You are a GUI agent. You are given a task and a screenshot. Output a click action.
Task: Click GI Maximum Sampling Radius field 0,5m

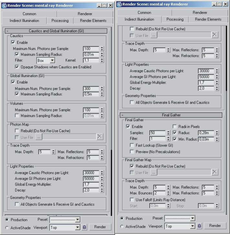[91, 94]
